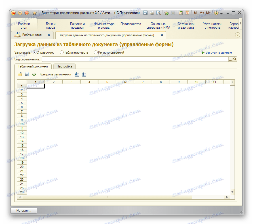This screenshot has height=224, width=253.
Task: Select the Регистр сведений radio button
Action: [96, 52]
